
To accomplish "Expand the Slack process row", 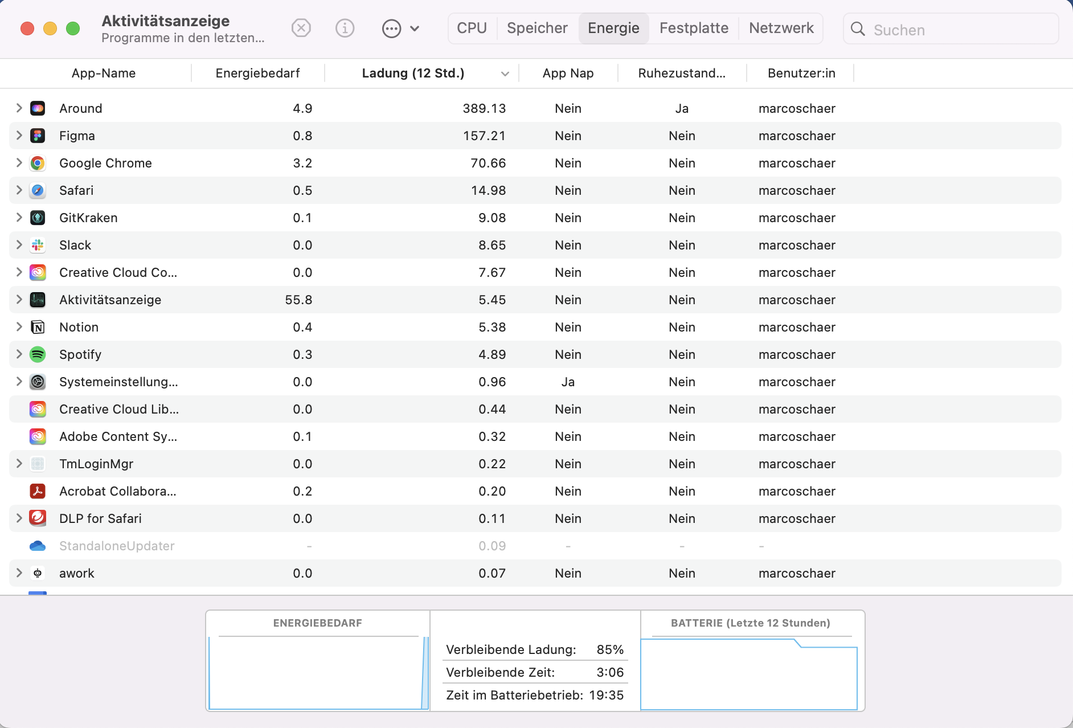I will click(x=19, y=245).
